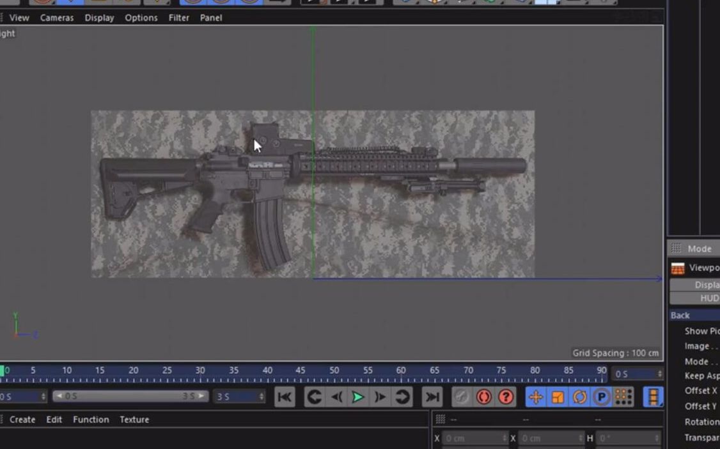Open the Timeline using the film strip icon
The width and height of the screenshot is (720, 449).
[x=652, y=397]
